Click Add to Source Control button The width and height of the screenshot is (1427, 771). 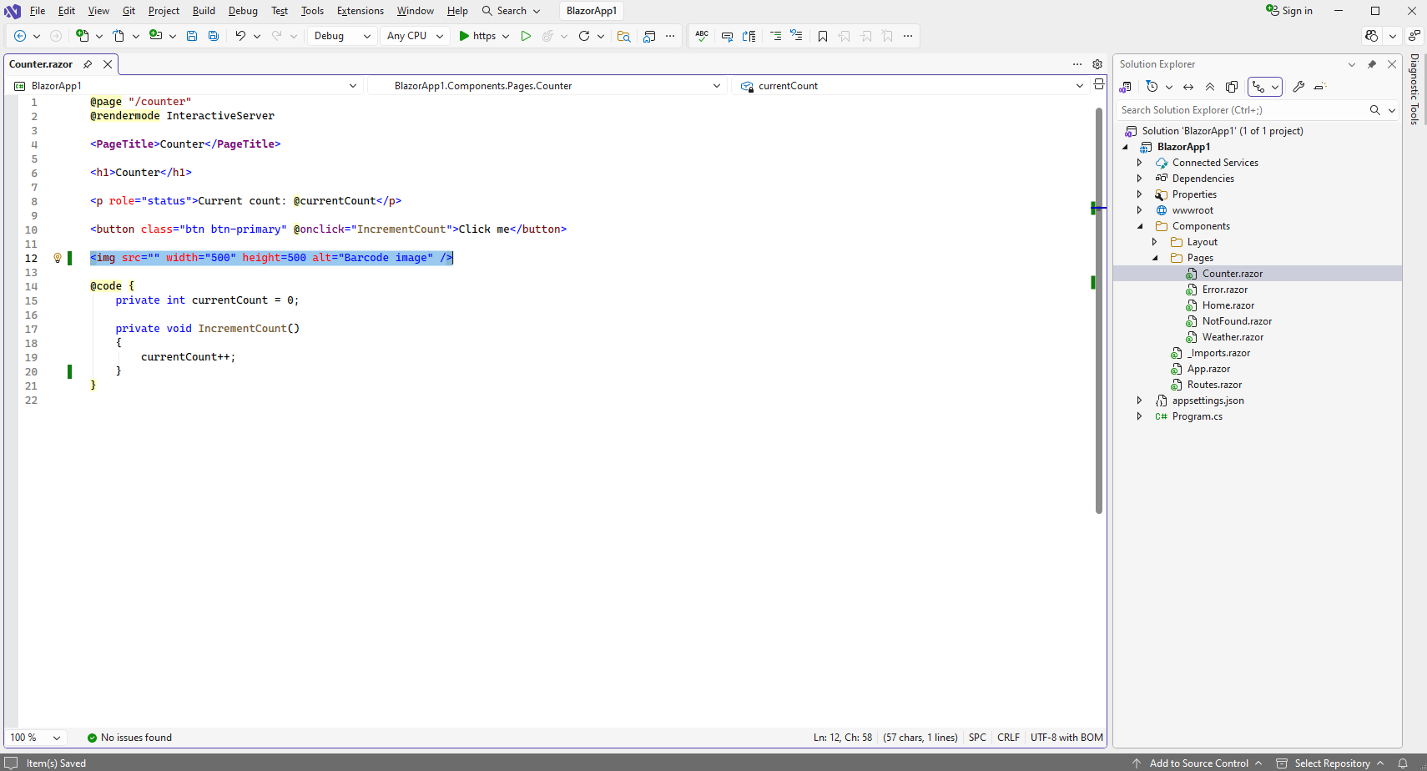(1198, 763)
